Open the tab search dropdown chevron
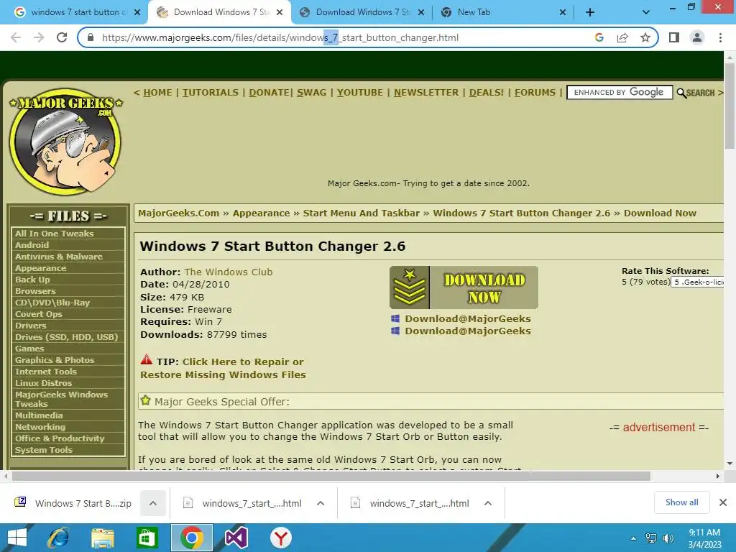 pyautogui.click(x=646, y=12)
